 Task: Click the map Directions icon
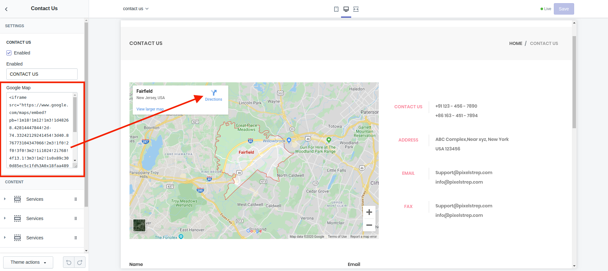214,93
